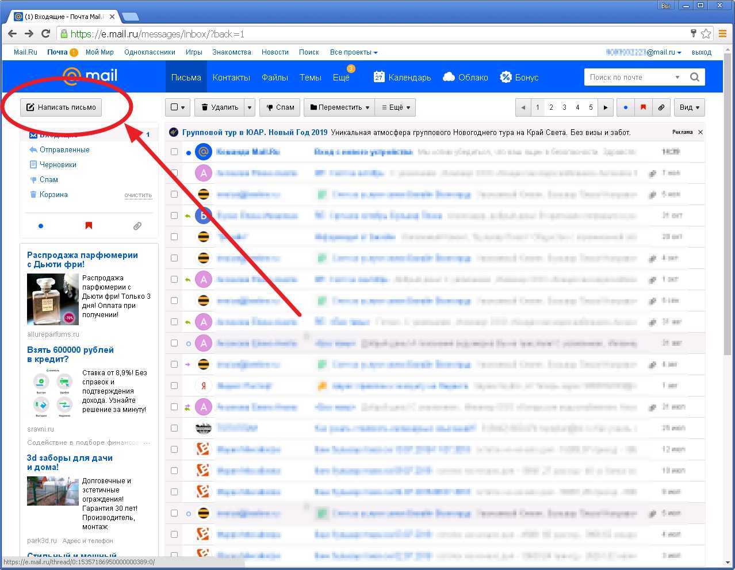This screenshot has height=570, width=735.
Task: Filter by attachments using paperclip toolbar icon
Action: tap(661, 107)
